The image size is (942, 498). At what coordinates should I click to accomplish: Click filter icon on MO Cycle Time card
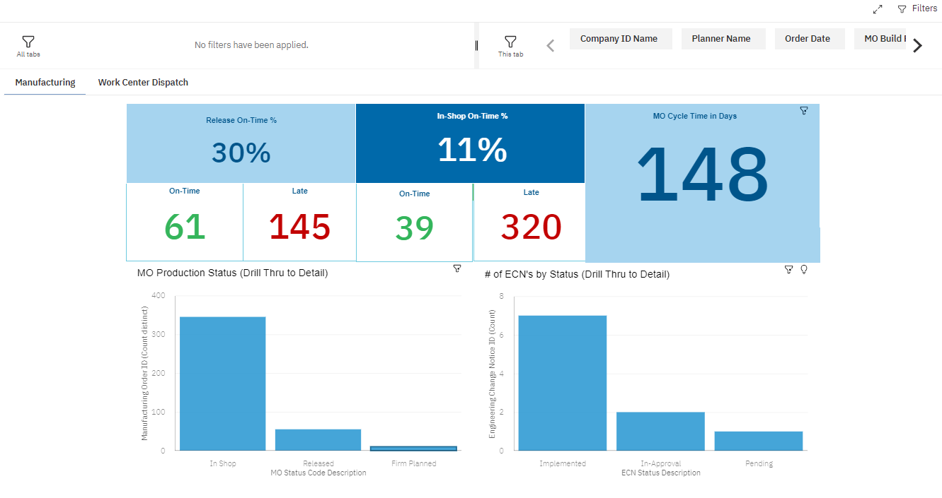pyautogui.click(x=803, y=111)
